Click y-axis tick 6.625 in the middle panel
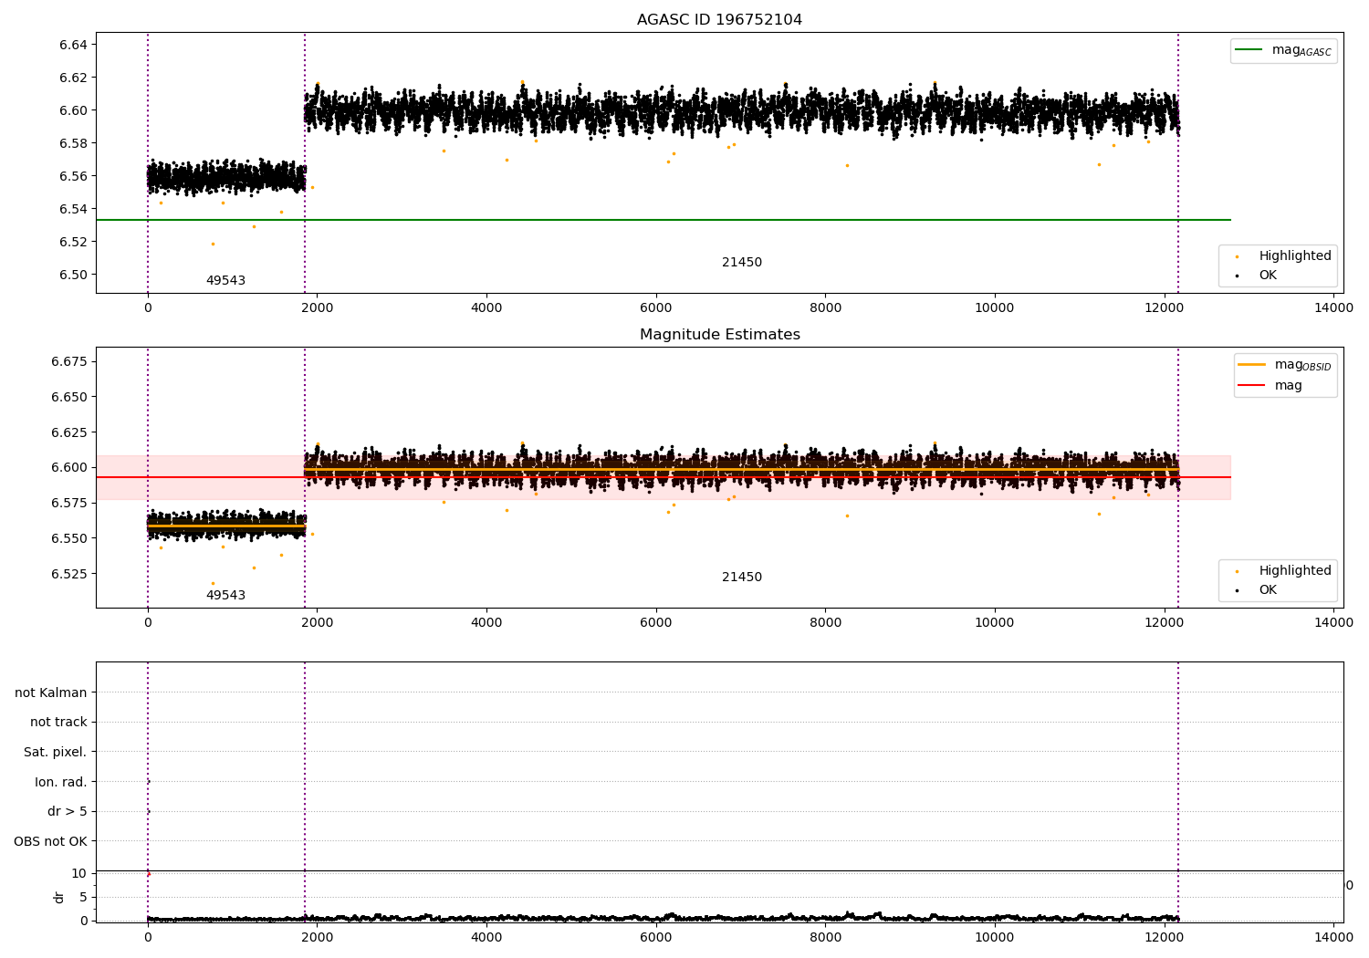This screenshot has width=1369, height=958. click(69, 432)
